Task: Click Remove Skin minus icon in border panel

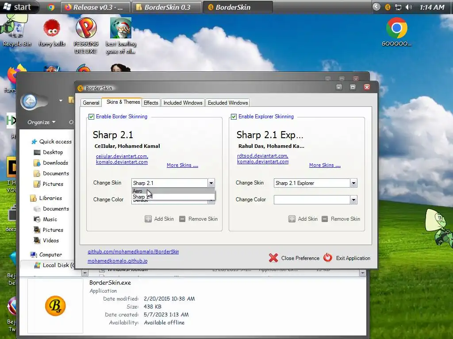Action: [x=182, y=219]
